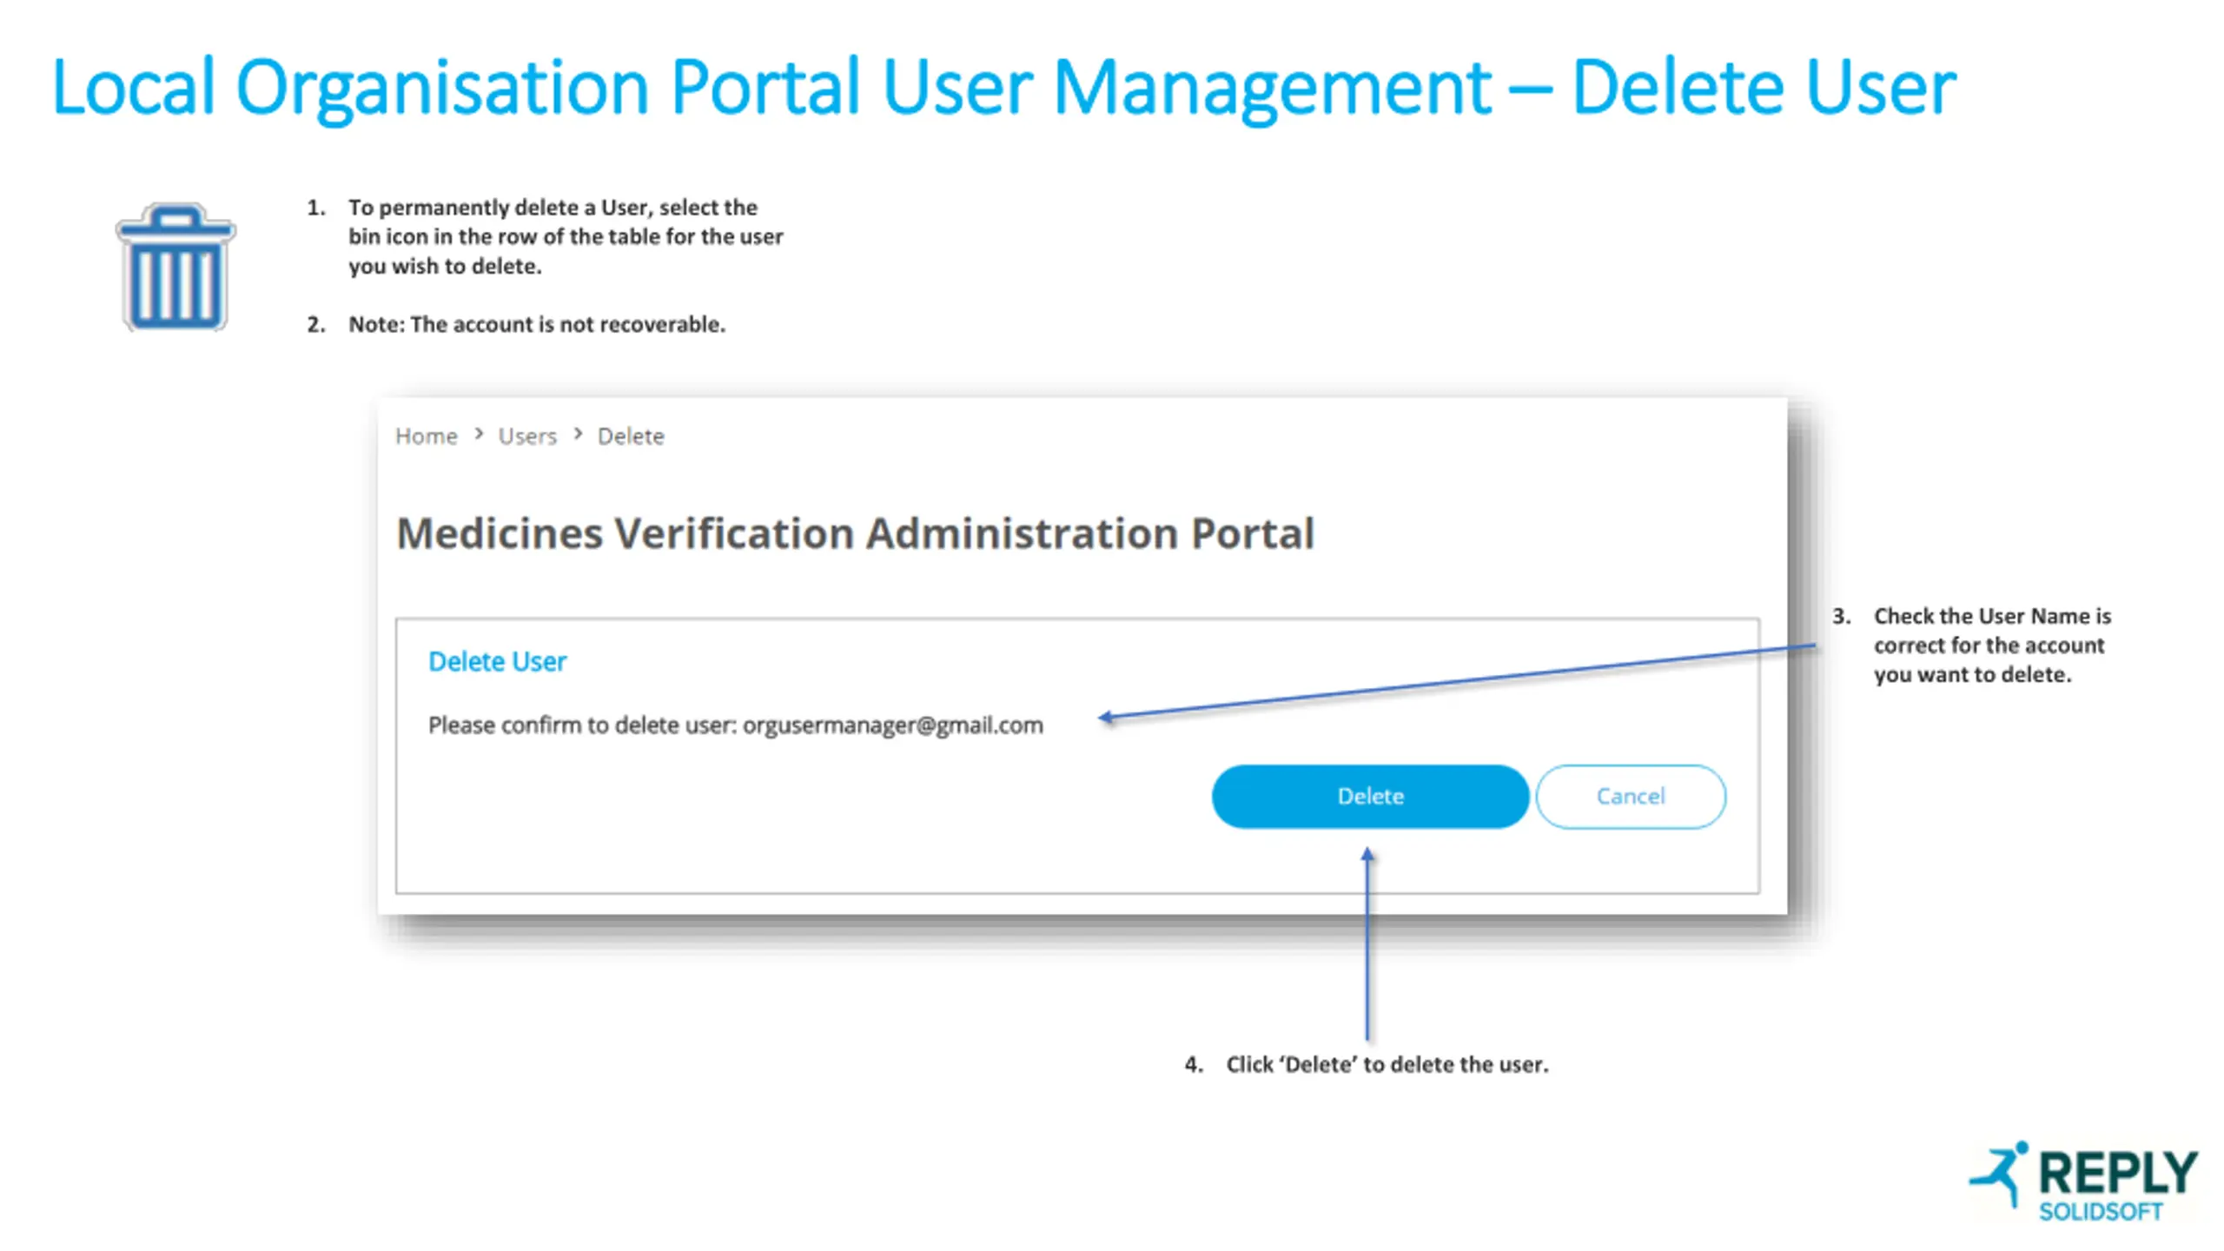Click step 4 instruction about clicking Delete

[x=1387, y=1065]
